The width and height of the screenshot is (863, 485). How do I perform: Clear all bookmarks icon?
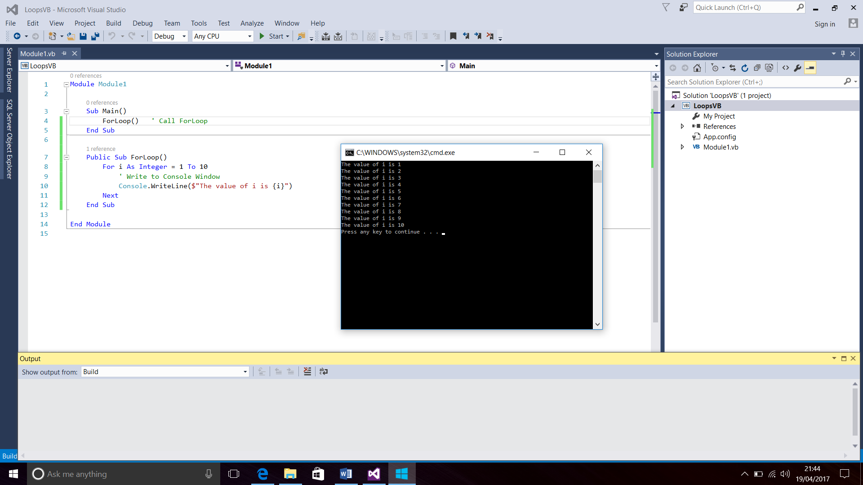(490, 36)
